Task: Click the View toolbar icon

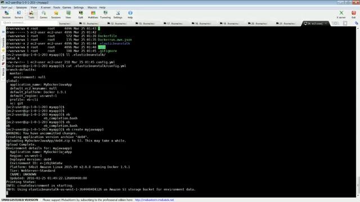Action: click(x=69, y=15)
